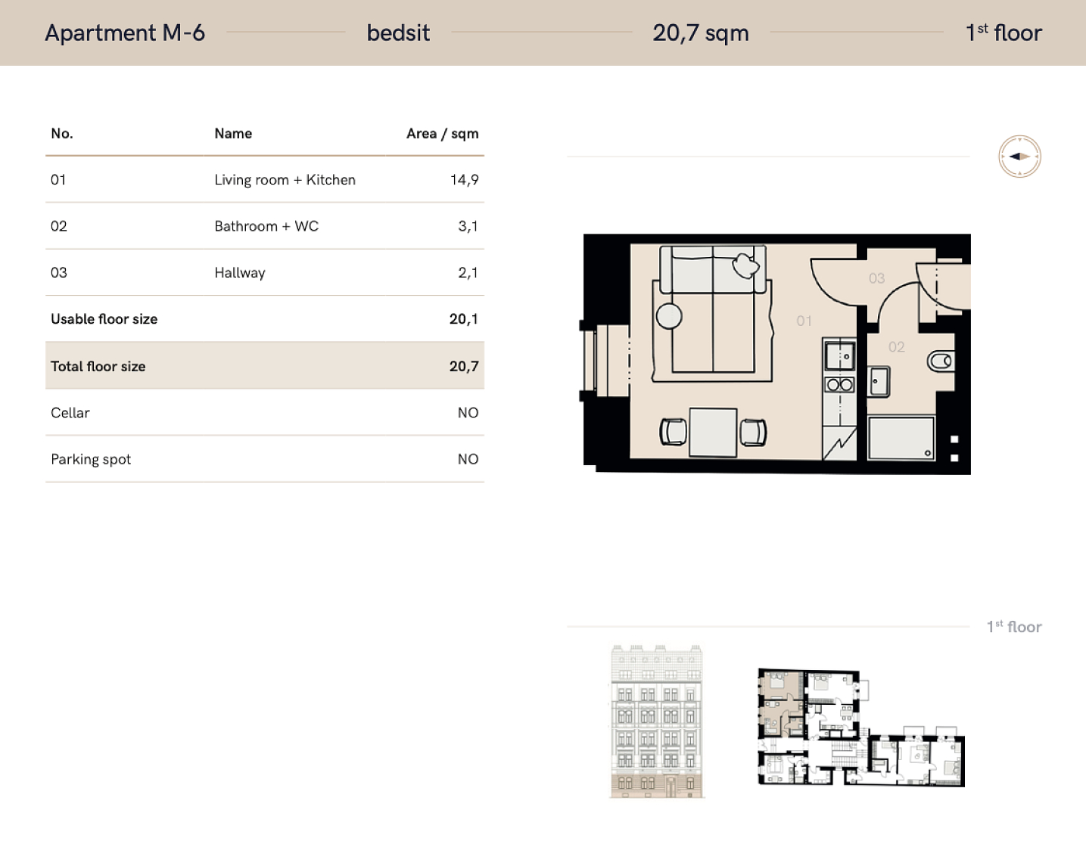
Task: Select the 'Living room + Kitchen' cell
Action: coord(285,180)
